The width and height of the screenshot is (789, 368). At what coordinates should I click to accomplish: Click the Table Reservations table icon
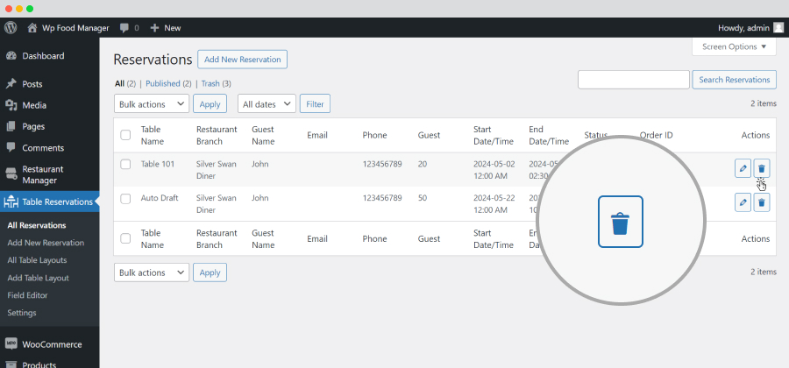[11, 202]
